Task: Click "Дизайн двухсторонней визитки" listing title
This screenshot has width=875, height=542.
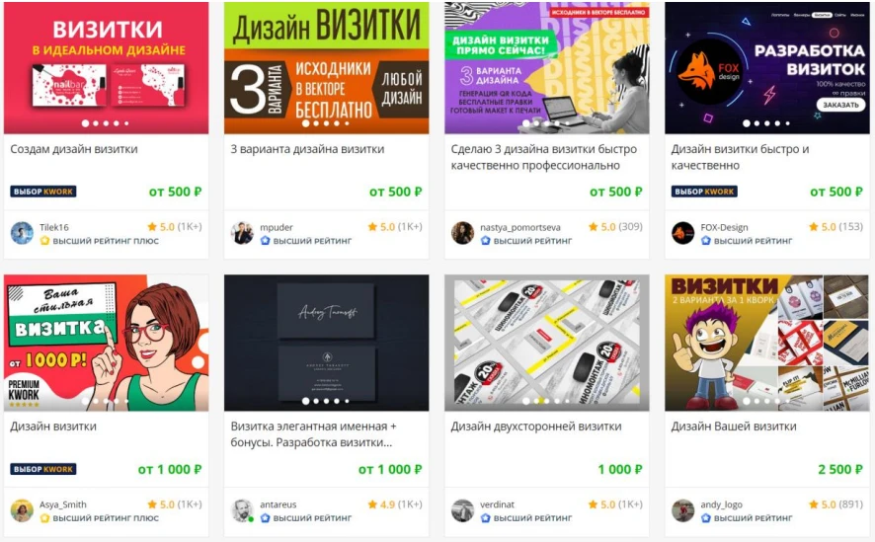Action: tap(536, 426)
